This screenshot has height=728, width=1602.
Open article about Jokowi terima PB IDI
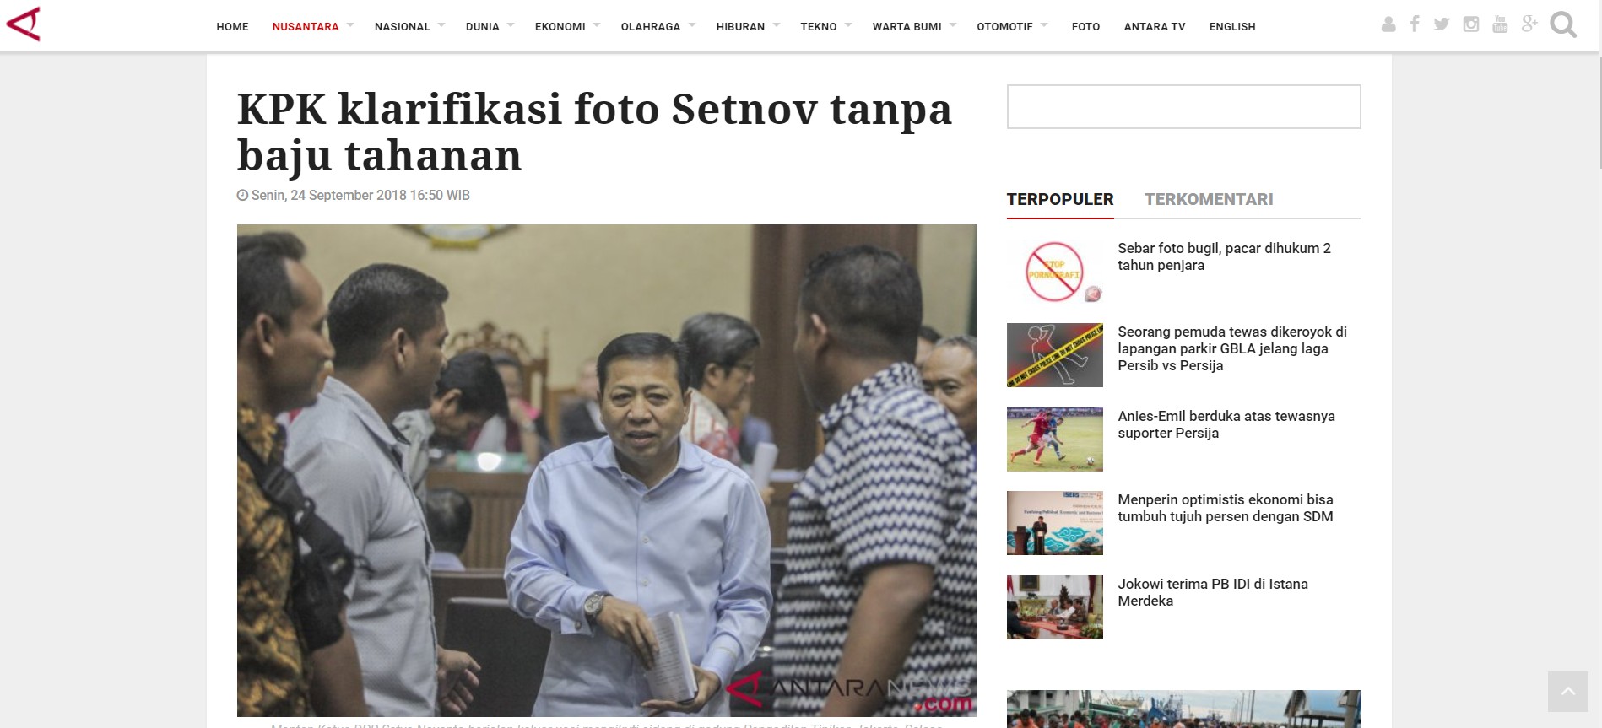pyautogui.click(x=1213, y=592)
